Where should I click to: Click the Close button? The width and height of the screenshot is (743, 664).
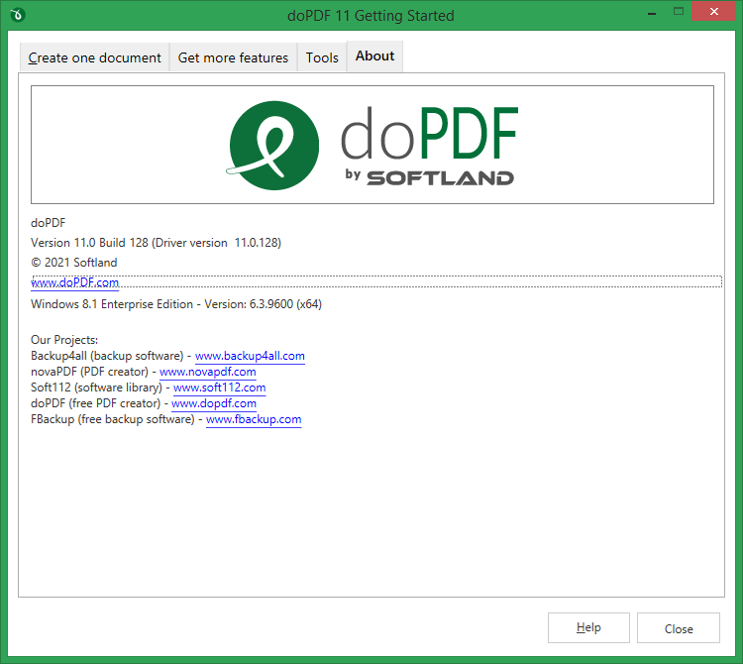click(679, 628)
